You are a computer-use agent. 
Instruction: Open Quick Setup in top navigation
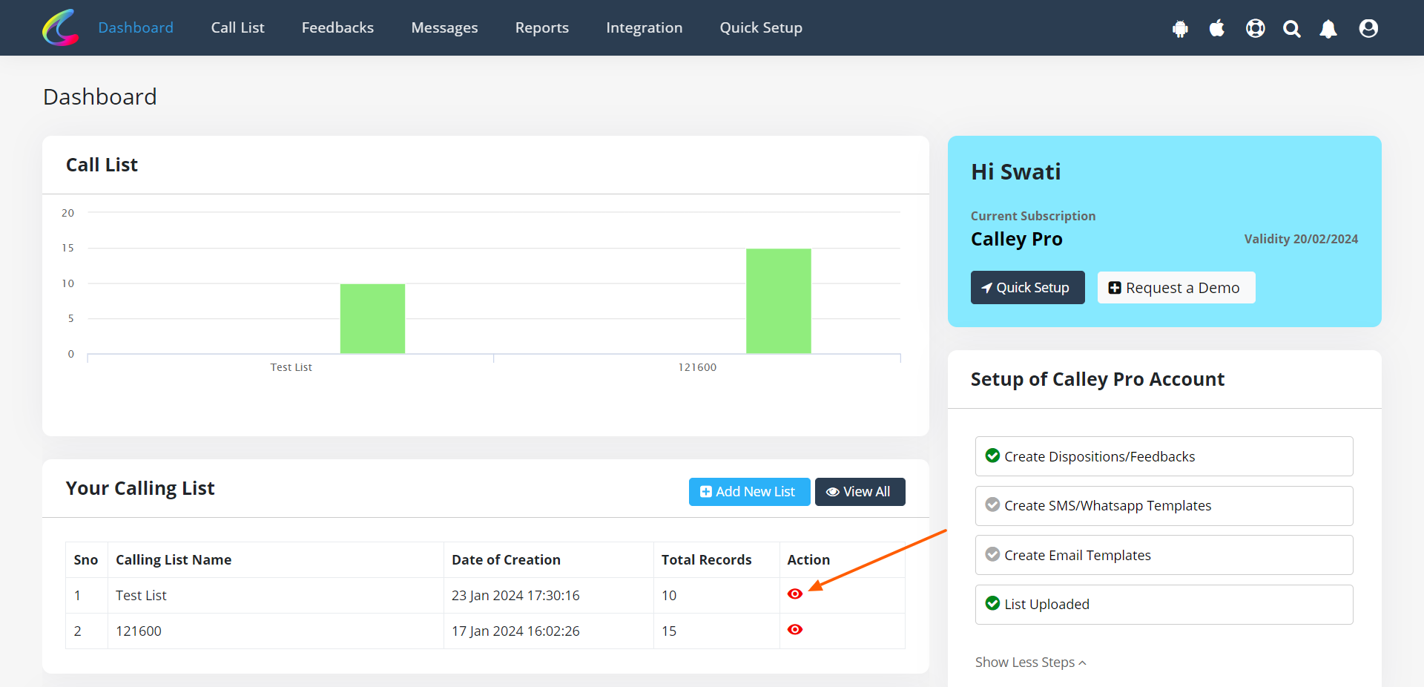(x=761, y=27)
